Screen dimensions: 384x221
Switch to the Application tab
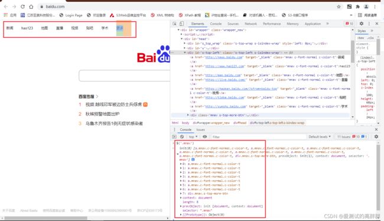(x=313, y=24)
